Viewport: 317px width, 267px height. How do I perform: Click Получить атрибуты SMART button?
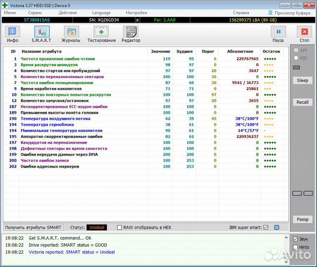[33, 227]
